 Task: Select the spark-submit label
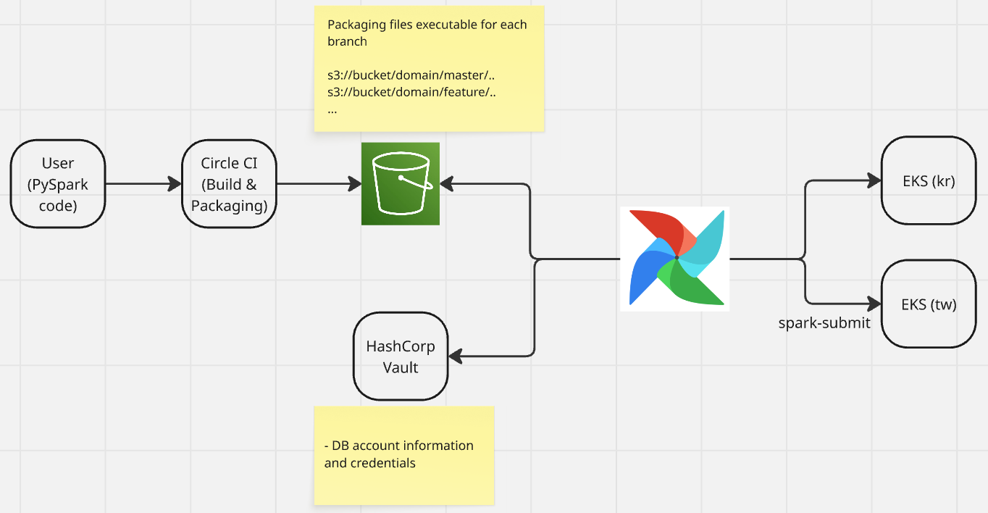click(824, 323)
